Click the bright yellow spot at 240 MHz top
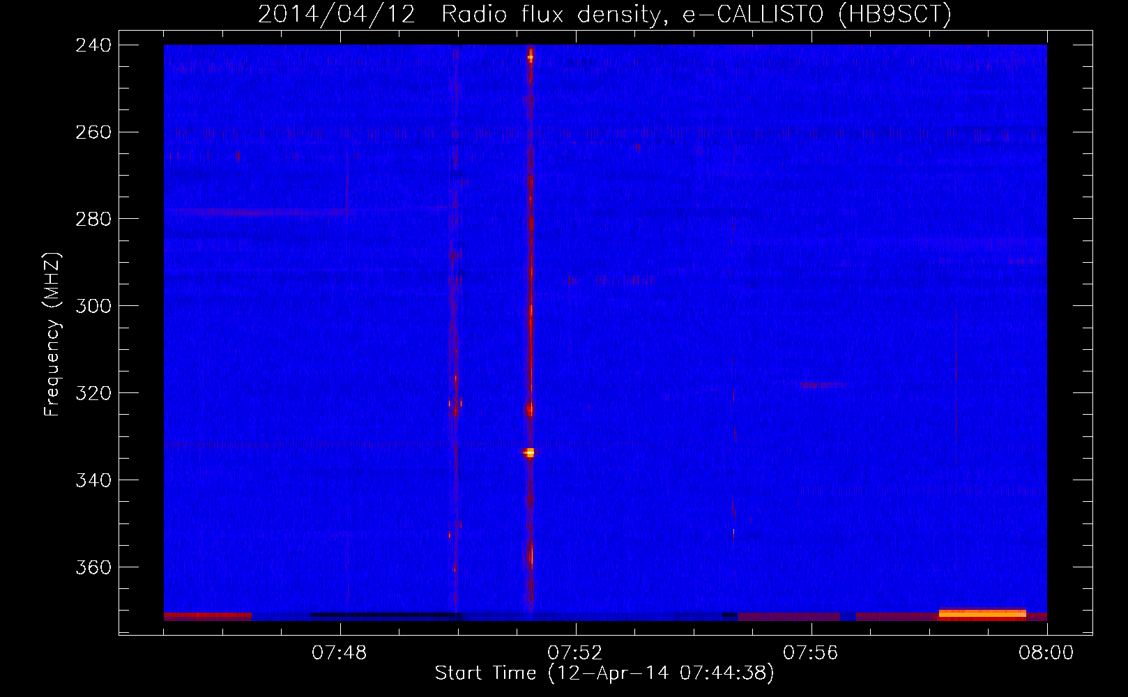 tap(531, 58)
